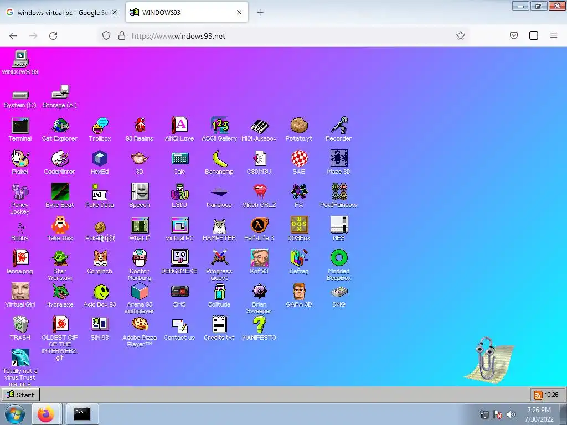The image size is (567, 425).
Task: Reload the current page
Action: tap(53, 36)
